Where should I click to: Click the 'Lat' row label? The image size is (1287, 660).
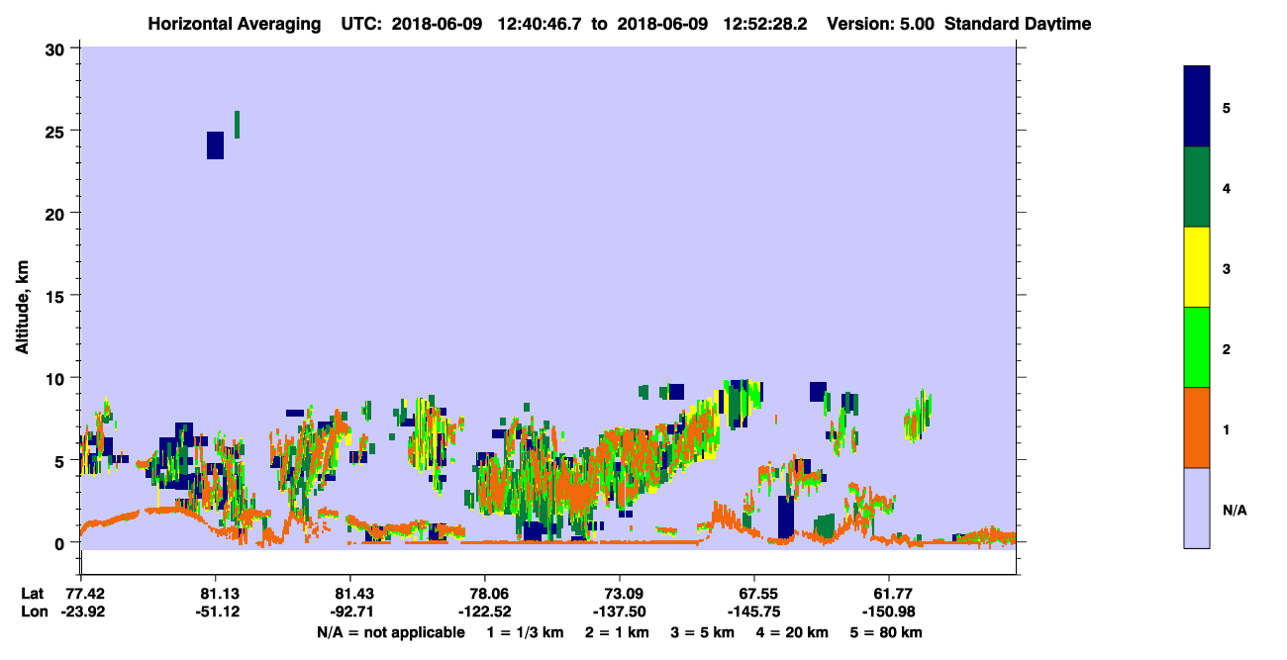pos(33,593)
